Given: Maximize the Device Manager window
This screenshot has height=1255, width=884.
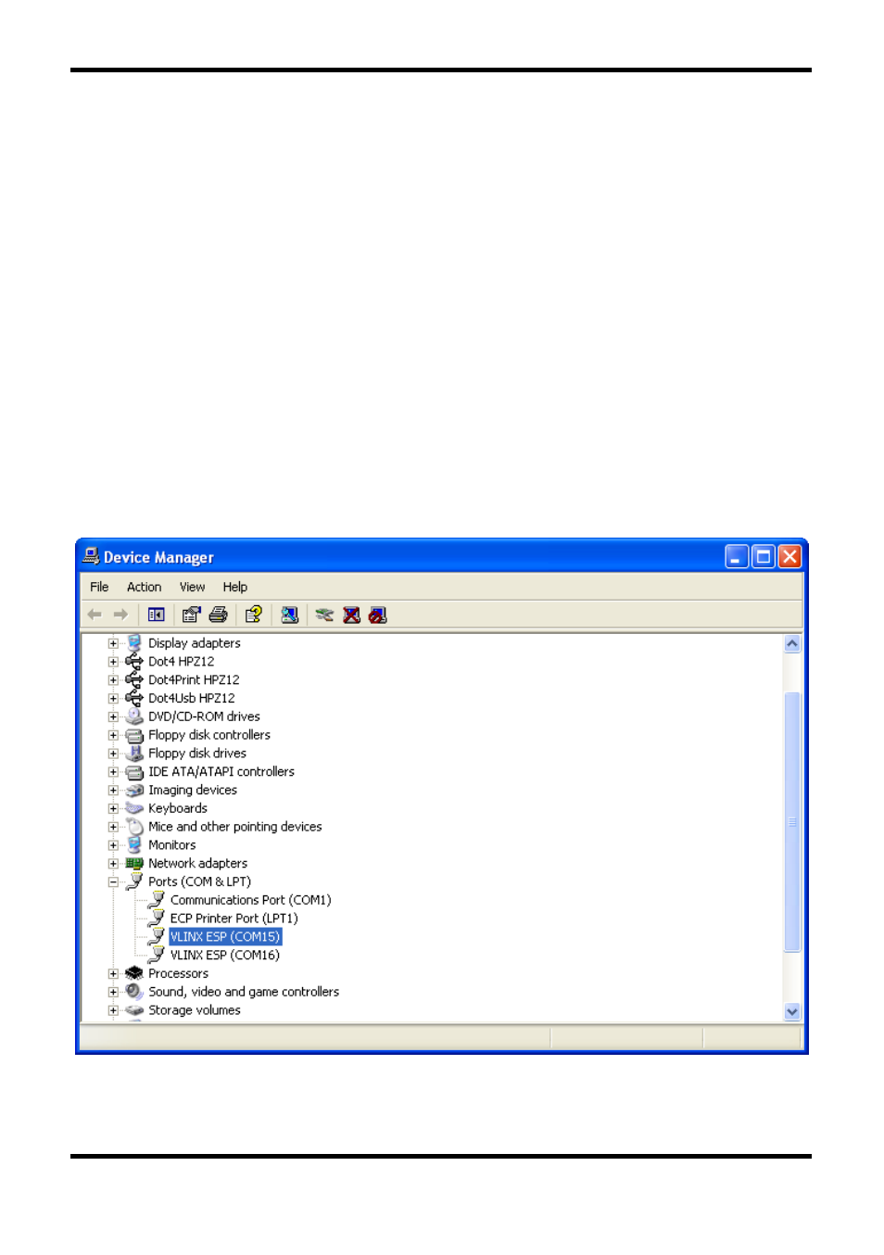Looking at the screenshot, I should pos(763,556).
